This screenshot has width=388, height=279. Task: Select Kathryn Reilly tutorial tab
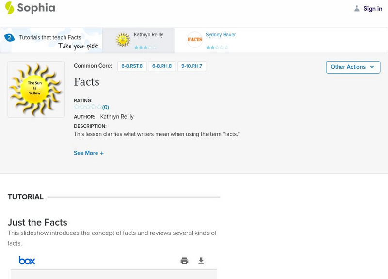coord(148,35)
